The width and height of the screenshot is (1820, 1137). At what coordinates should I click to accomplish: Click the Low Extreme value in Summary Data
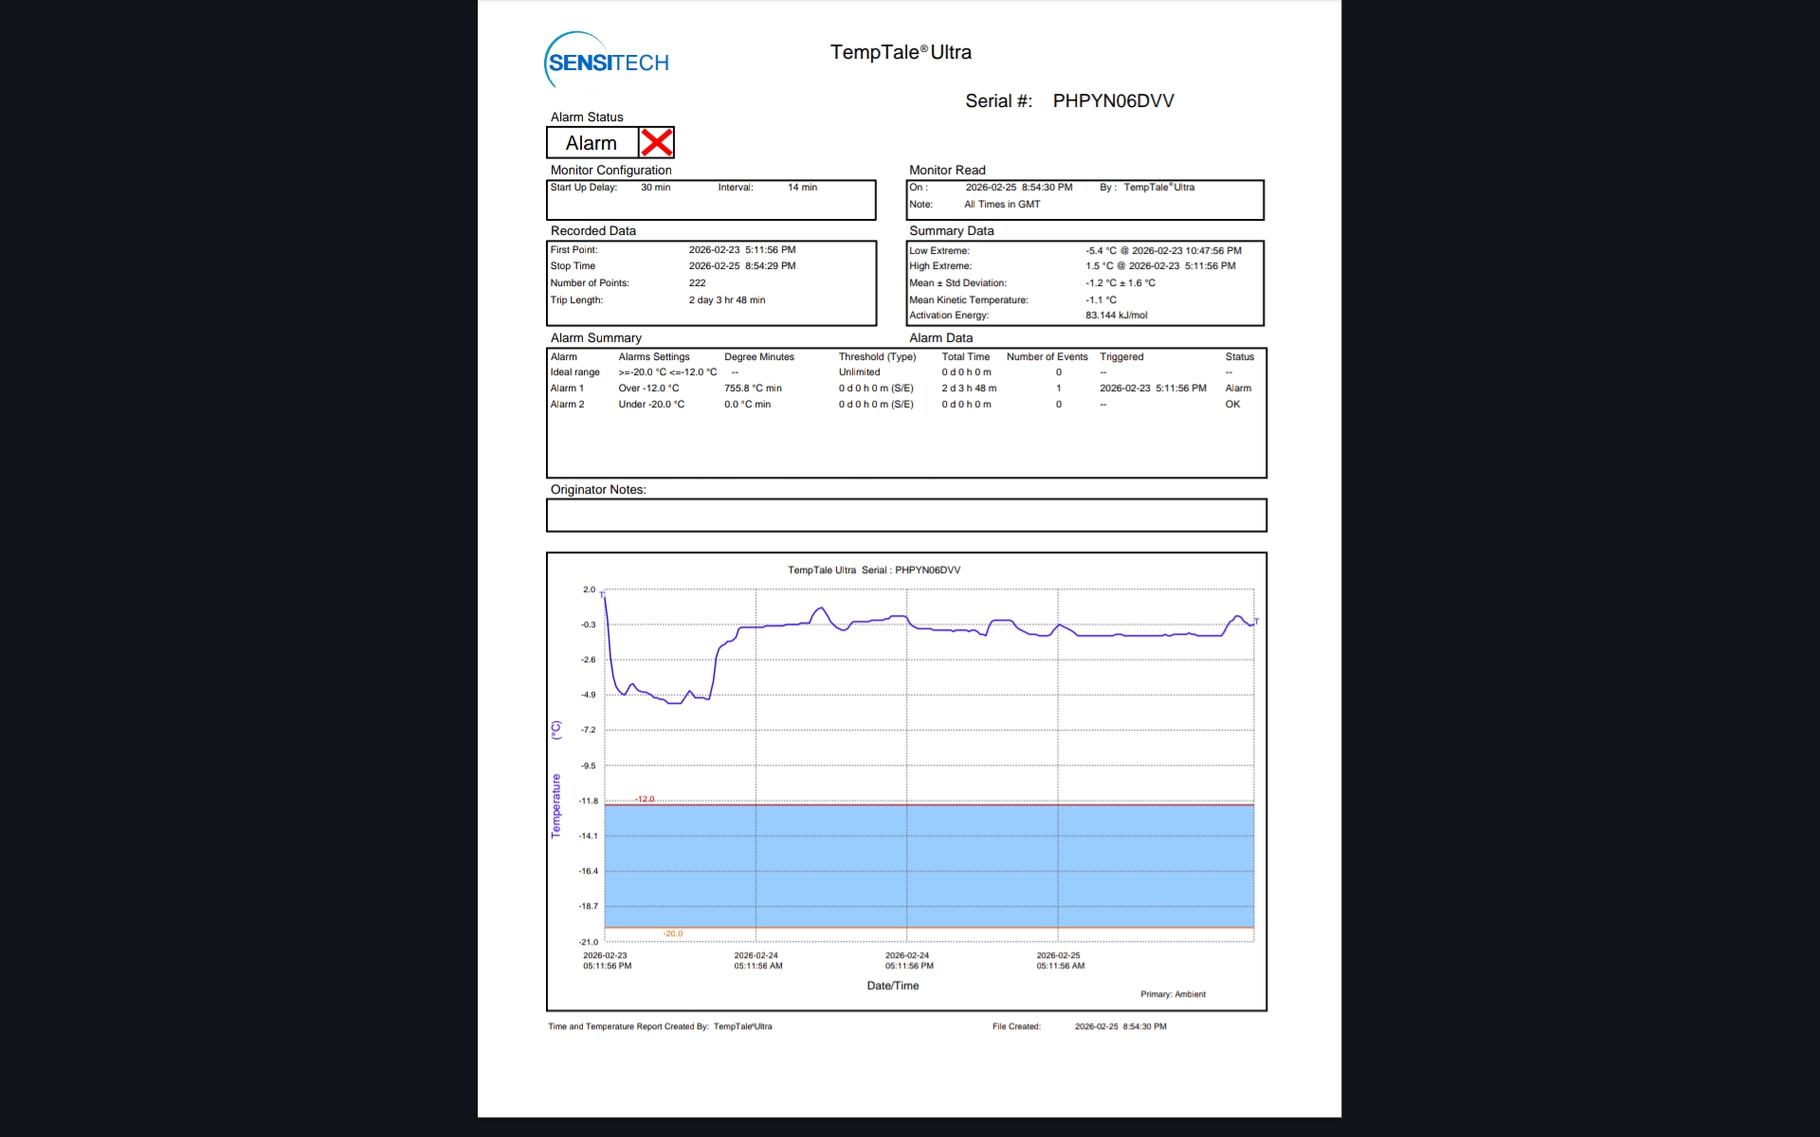tap(1163, 251)
